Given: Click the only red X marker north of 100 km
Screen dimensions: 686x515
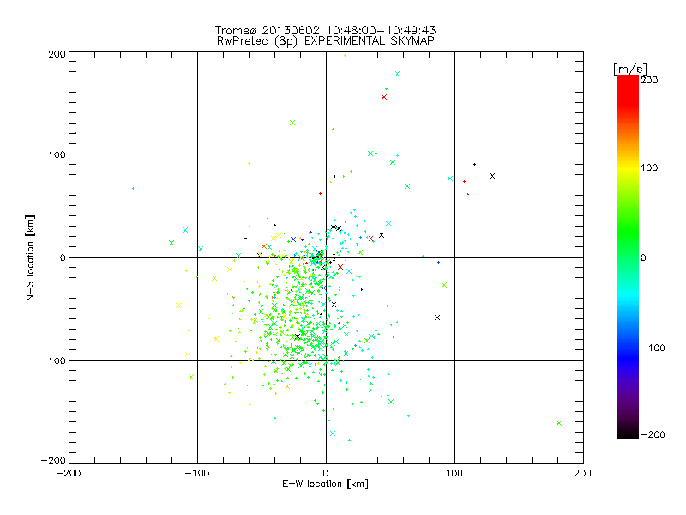Looking at the screenshot, I should pyautogui.click(x=384, y=97).
